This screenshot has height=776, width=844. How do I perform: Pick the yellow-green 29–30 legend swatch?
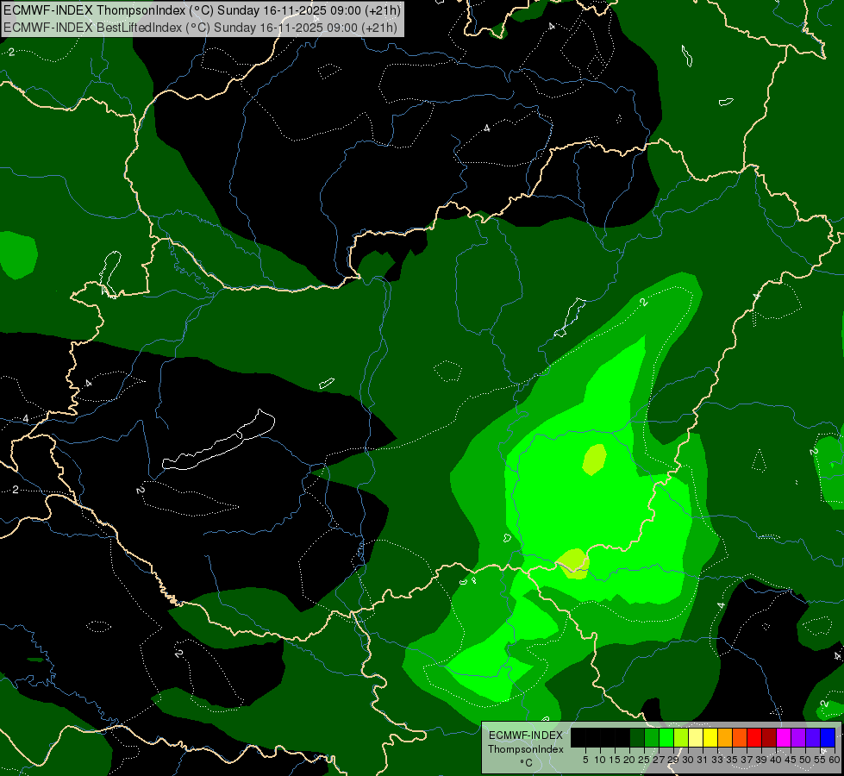pyautogui.click(x=681, y=737)
